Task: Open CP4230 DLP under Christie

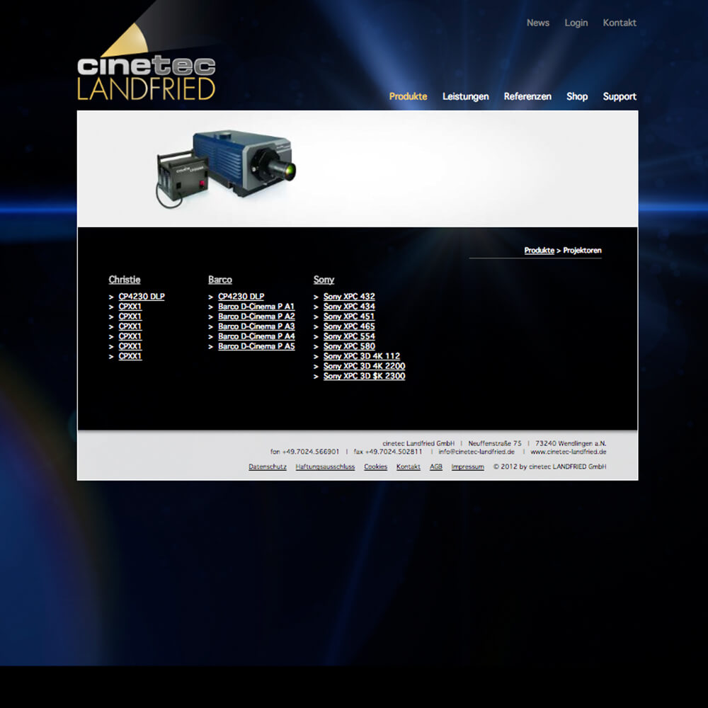Action: point(142,297)
